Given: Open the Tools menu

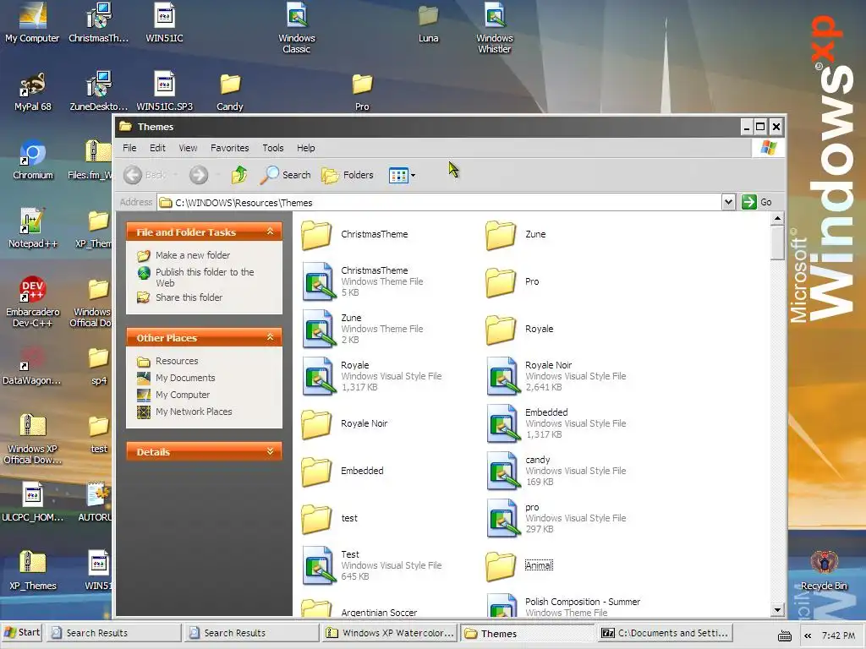Looking at the screenshot, I should 273,148.
